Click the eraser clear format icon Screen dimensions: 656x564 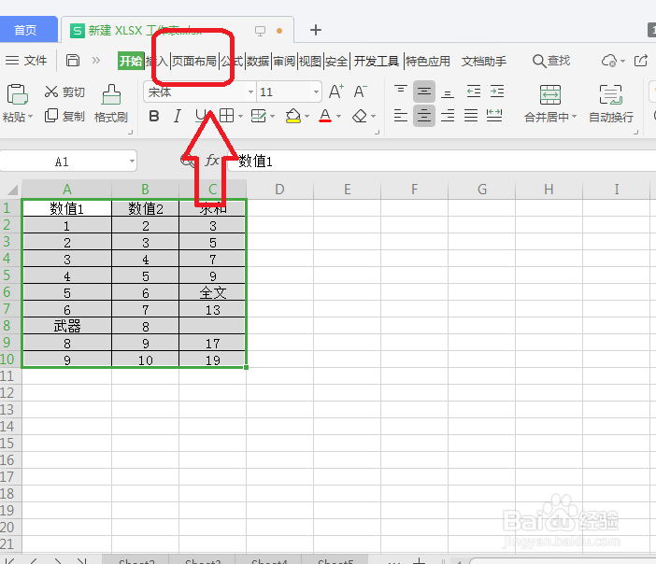coord(360,116)
